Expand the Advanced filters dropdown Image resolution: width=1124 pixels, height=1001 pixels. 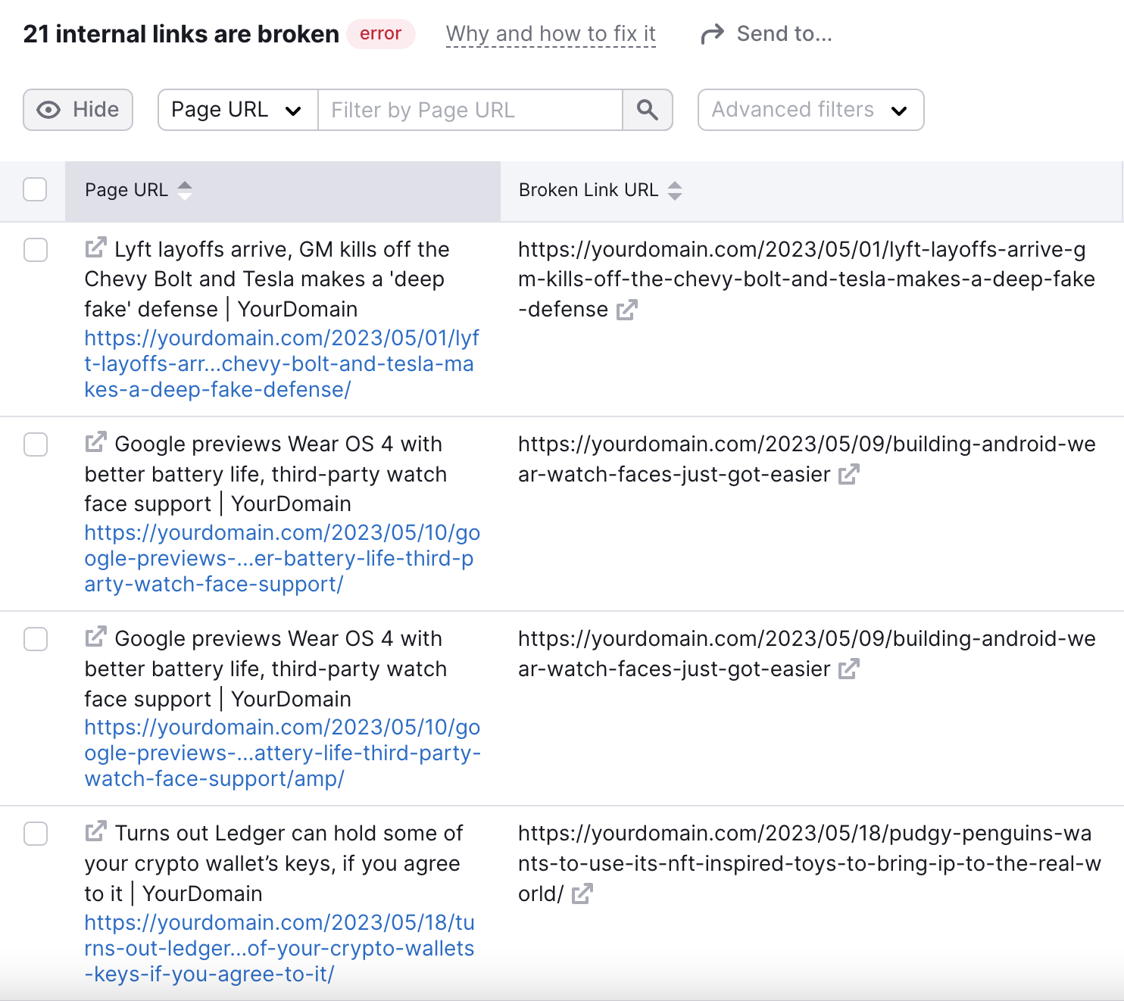click(810, 110)
